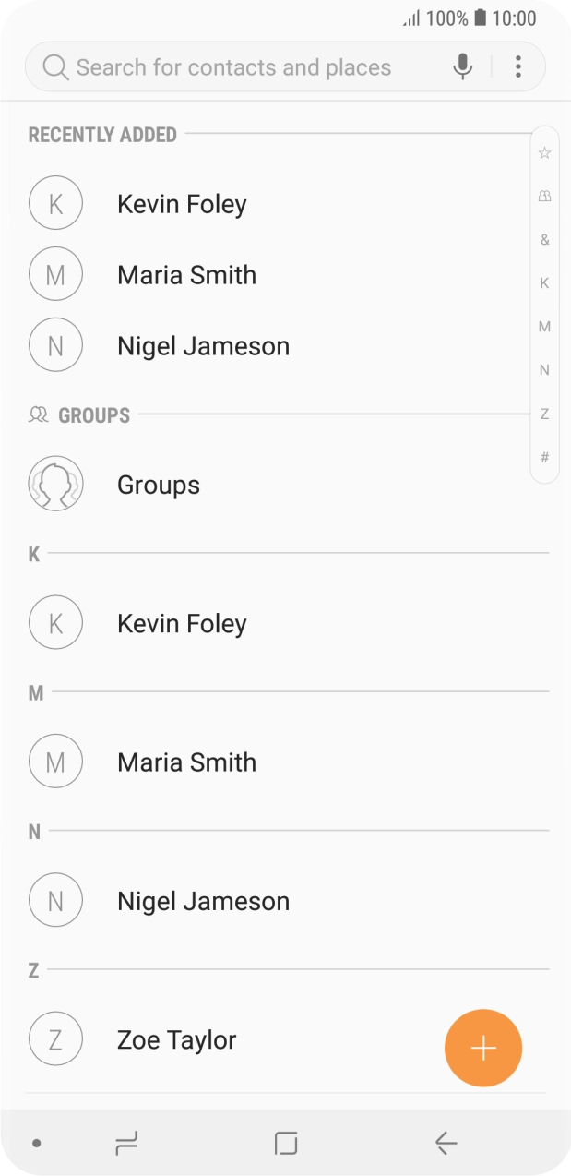Screen dimensions: 571x1176
Task: Jump to letter Z in index bar
Action: (544, 414)
